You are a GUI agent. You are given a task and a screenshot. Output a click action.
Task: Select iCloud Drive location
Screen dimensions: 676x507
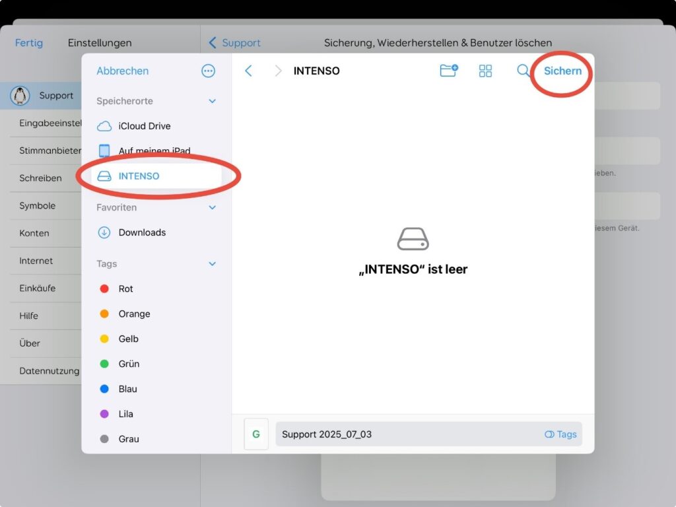[144, 126]
